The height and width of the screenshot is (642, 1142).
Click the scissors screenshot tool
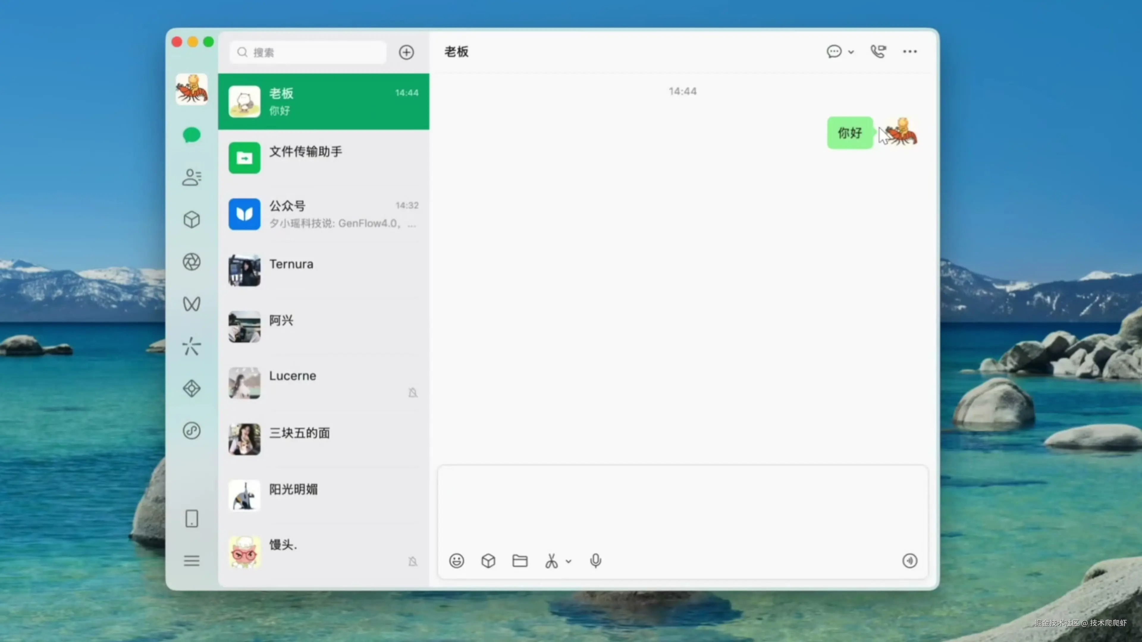[551, 561]
